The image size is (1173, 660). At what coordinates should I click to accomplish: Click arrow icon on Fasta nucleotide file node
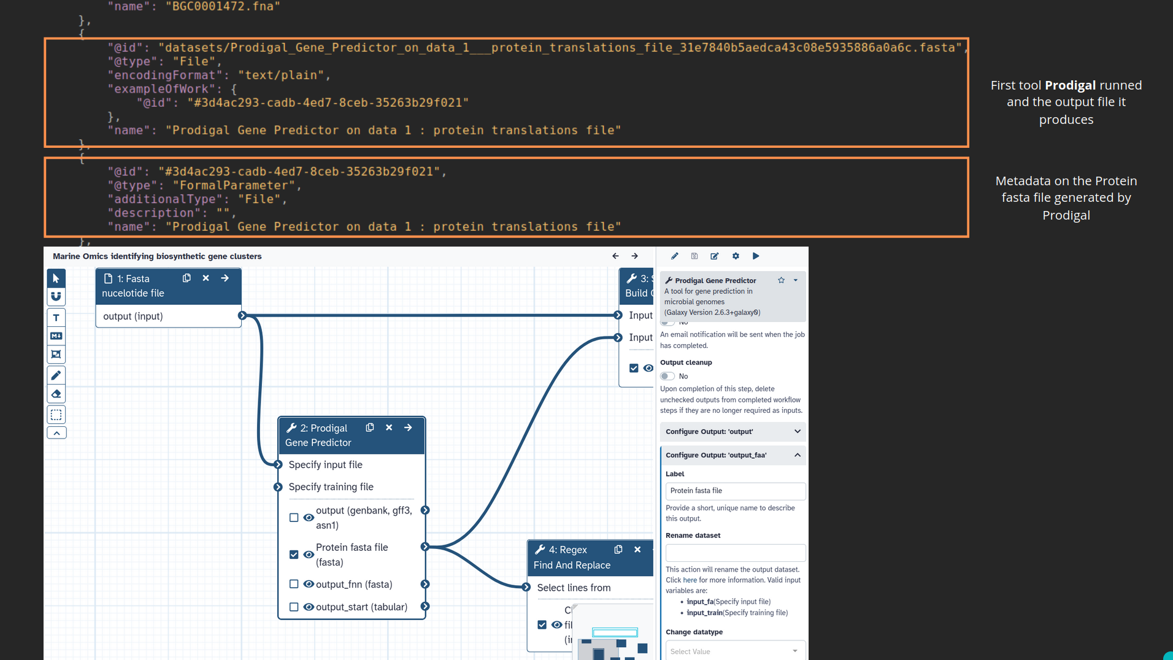225,278
